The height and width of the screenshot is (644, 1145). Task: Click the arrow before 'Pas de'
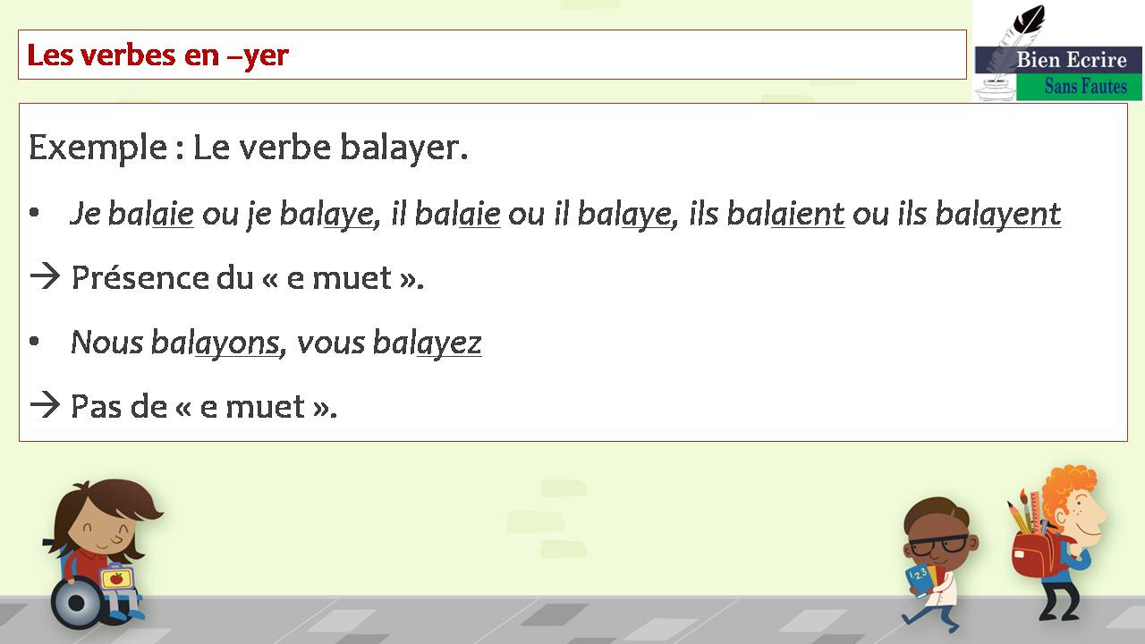(45, 407)
